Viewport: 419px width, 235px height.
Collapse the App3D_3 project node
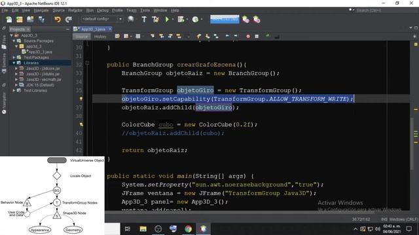(x=12, y=35)
